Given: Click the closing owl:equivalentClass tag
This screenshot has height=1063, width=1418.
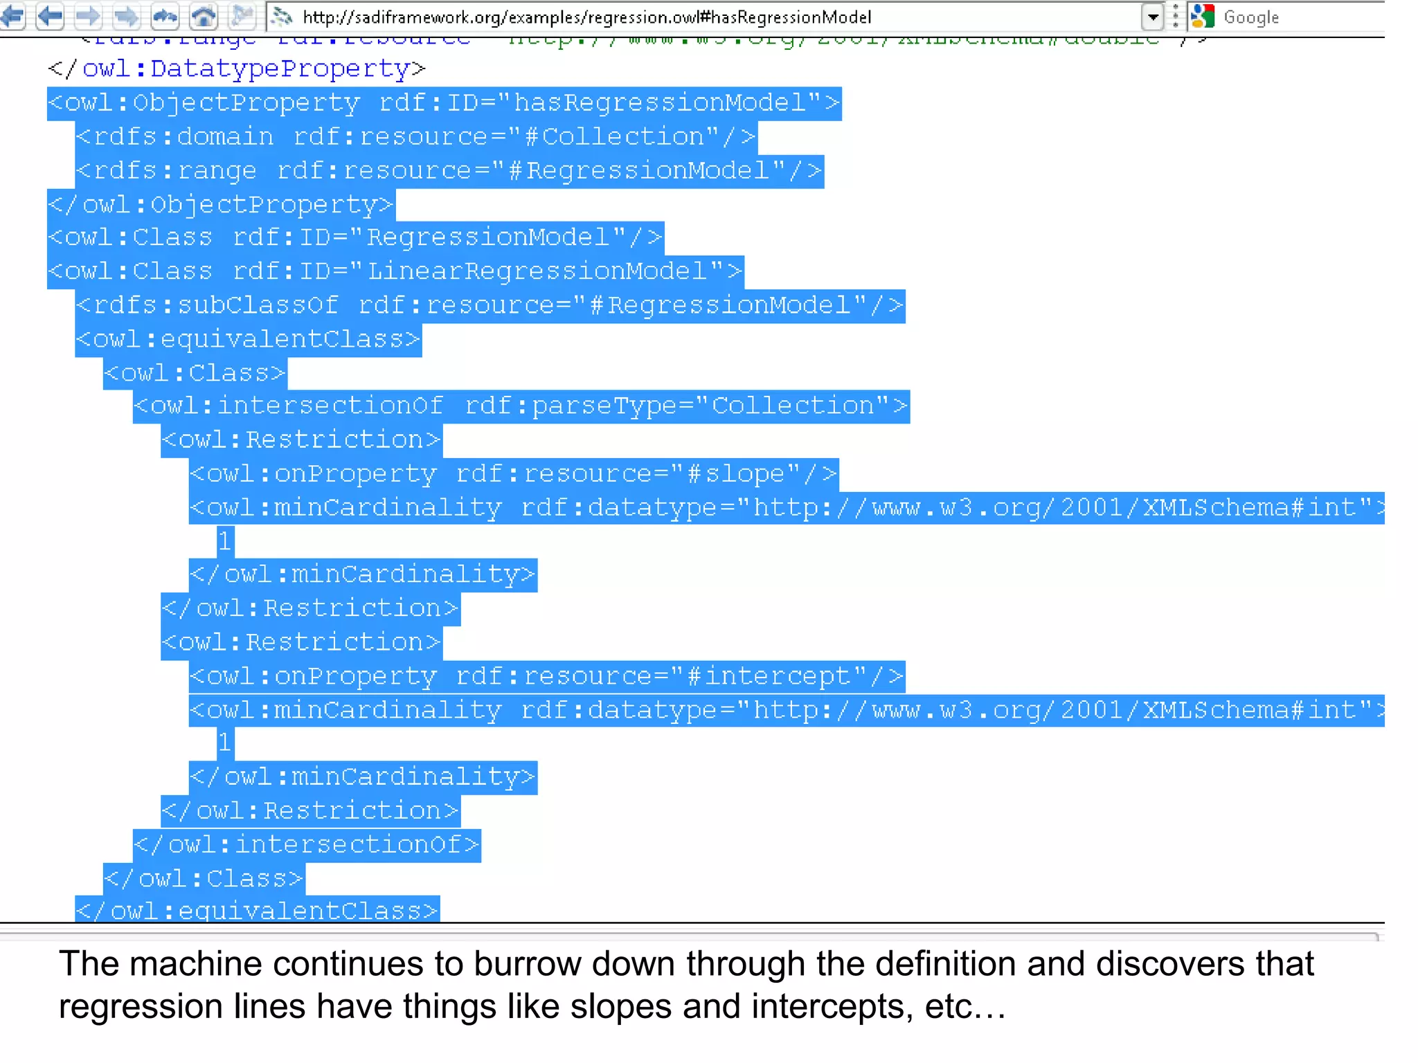Looking at the screenshot, I should [258, 909].
